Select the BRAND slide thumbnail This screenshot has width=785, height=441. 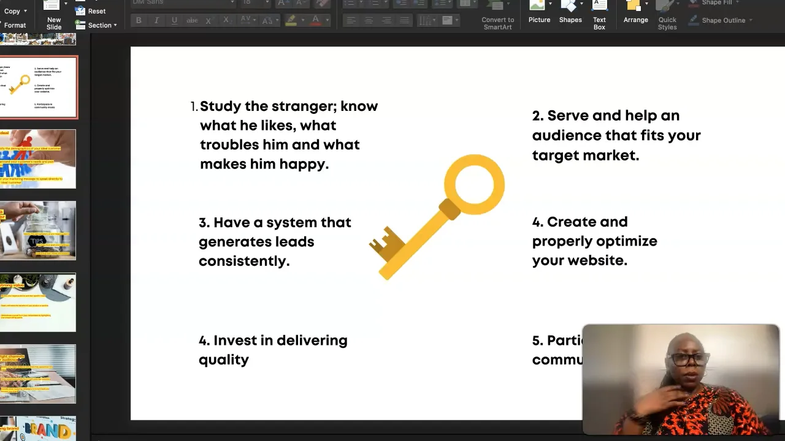tap(38, 428)
